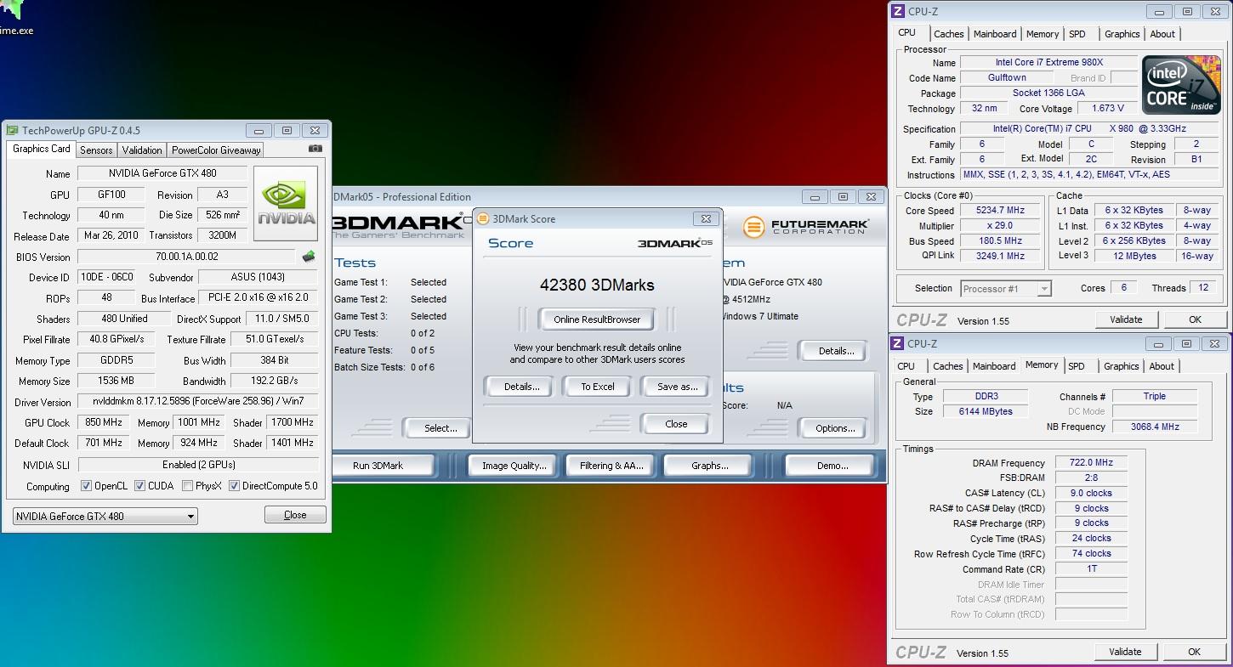This screenshot has height=667, width=1233.
Task: Toggle the OpenCL checkbox in GPU-Z
Action: pyautogui.click(x=86, y=486)
